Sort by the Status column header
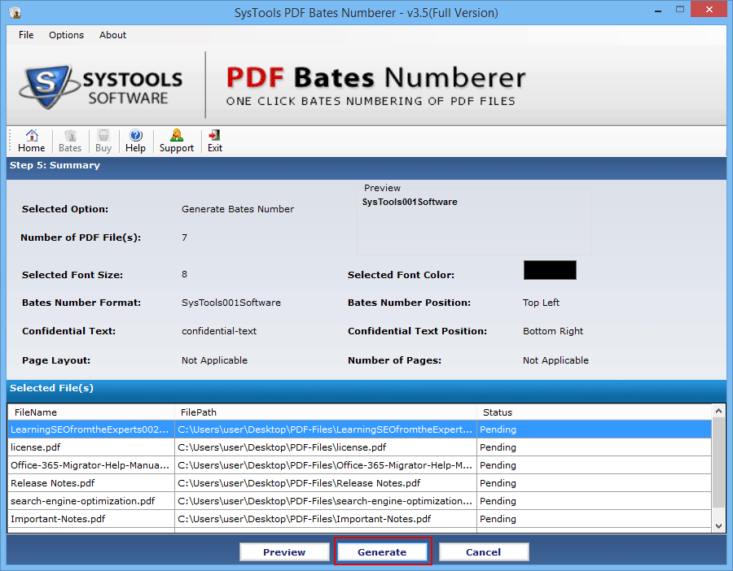This screenshot has width=733, height=571. click(x=595, y=412)
